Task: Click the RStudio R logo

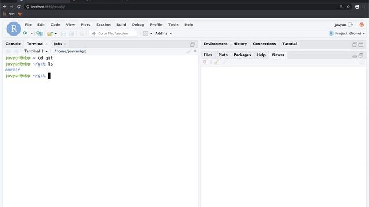Action: [x=14, y=29]
